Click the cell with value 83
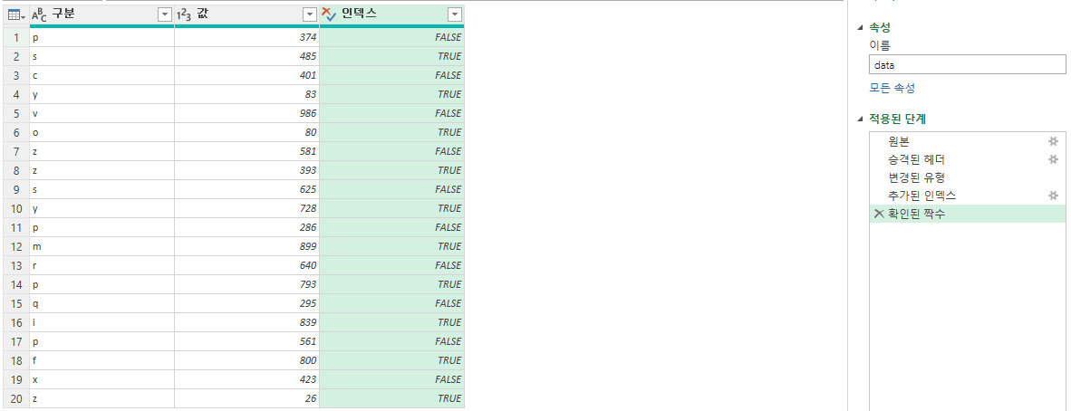The height and width of the screenshot is (411, 1071). click(246, 94)
